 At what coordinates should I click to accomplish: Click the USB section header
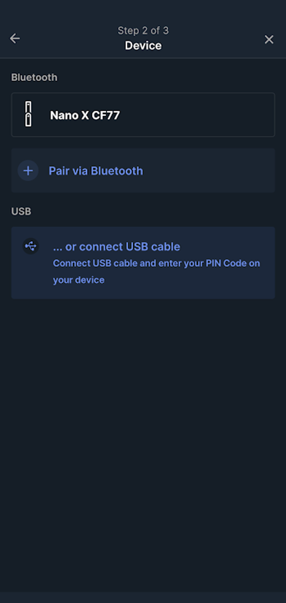21,211
